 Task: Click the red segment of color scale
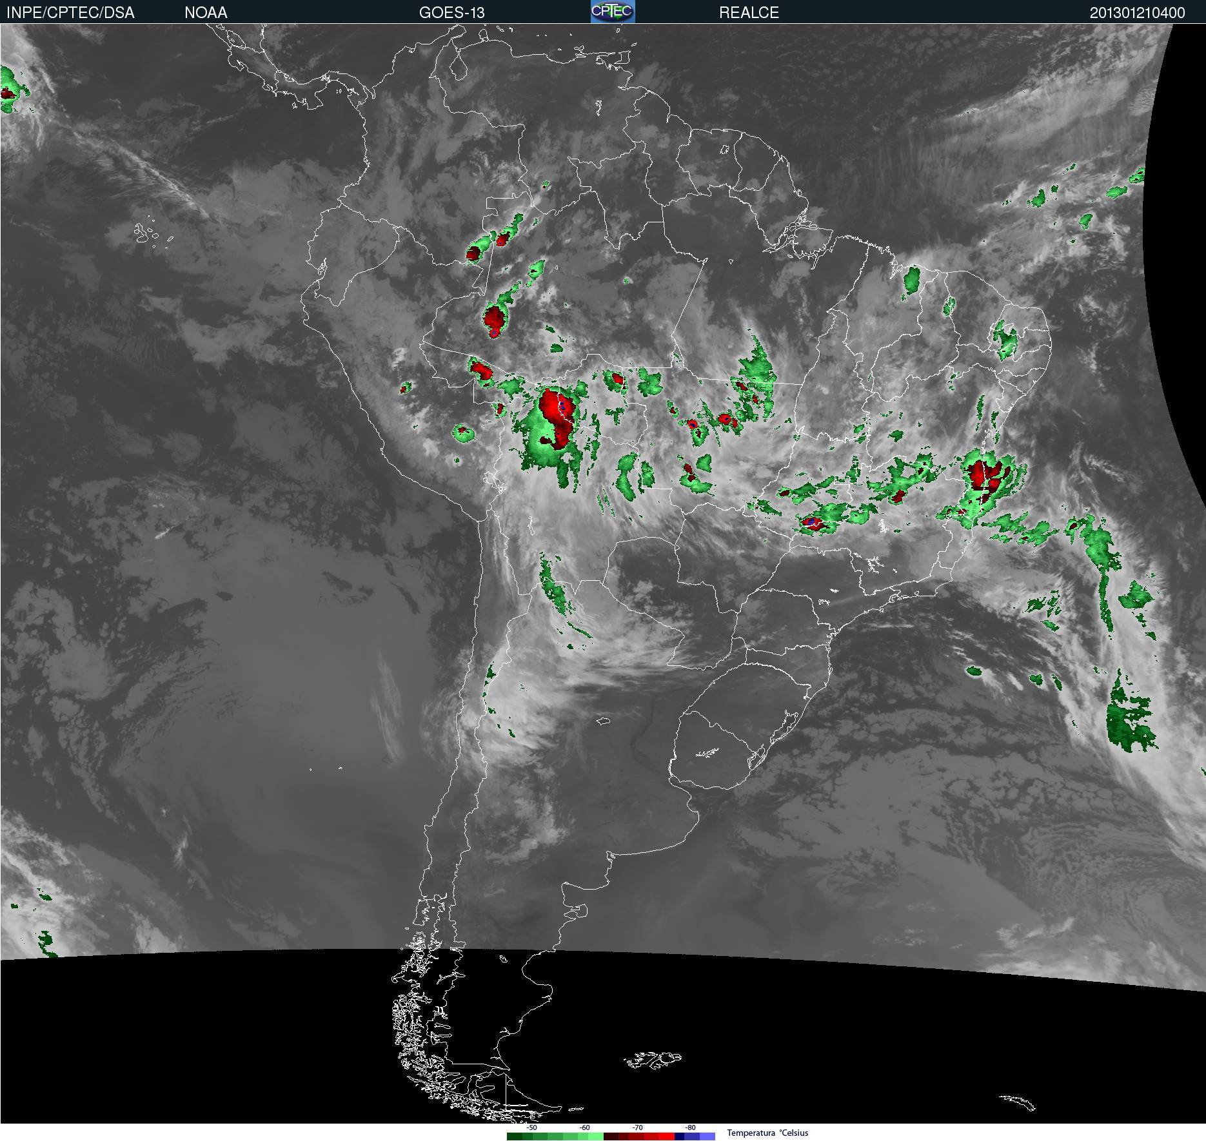(639, 1136)
